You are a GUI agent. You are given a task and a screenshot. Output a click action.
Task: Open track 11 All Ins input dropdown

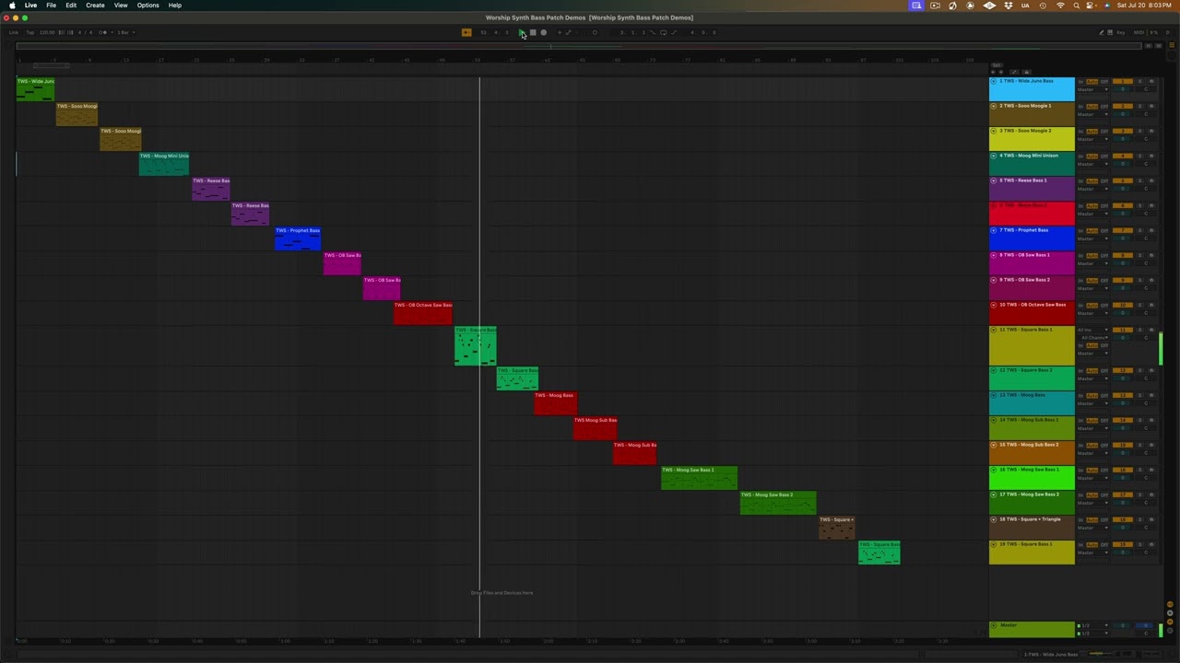[x=1093, y=330]
